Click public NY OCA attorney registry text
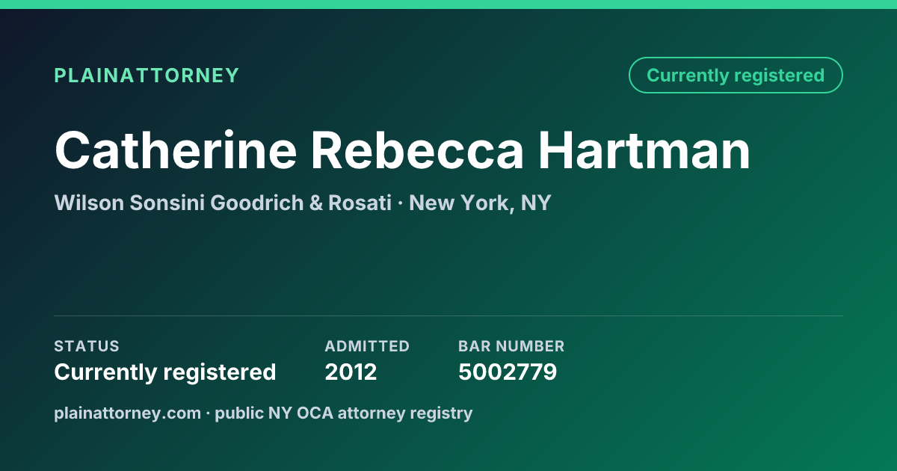This screenshot has height=471, width=897. (x=344, y=413)
